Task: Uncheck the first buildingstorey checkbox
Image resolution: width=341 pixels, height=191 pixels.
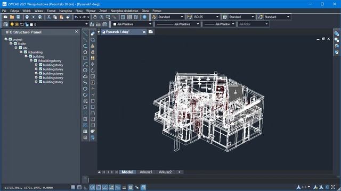Action: click(40, 65)
